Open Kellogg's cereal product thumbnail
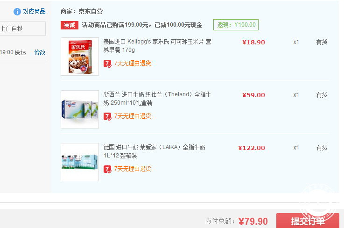 (80, 57)
